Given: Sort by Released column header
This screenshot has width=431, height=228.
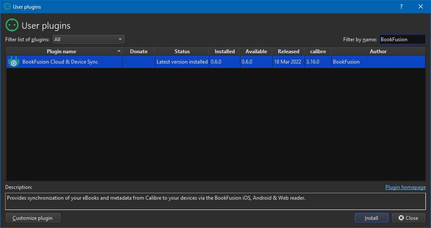Looking at the screenshot, I should tap(288, 51).
